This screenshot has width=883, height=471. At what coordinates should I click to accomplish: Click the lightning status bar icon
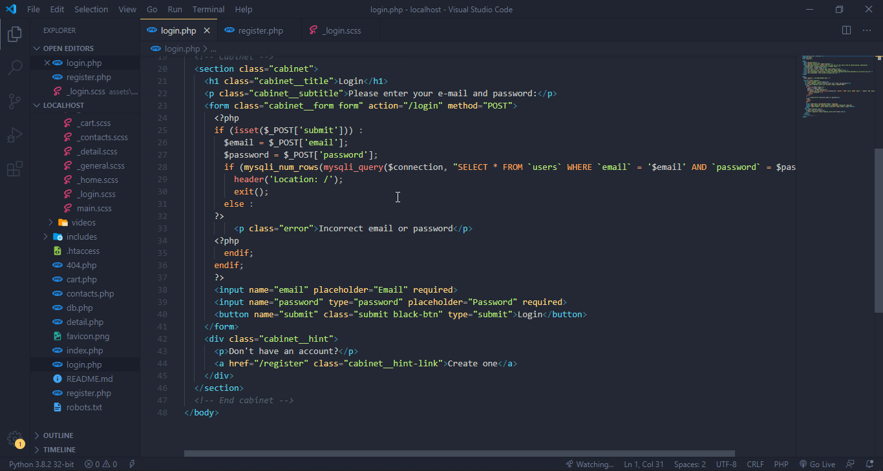(x=132, y=464)
